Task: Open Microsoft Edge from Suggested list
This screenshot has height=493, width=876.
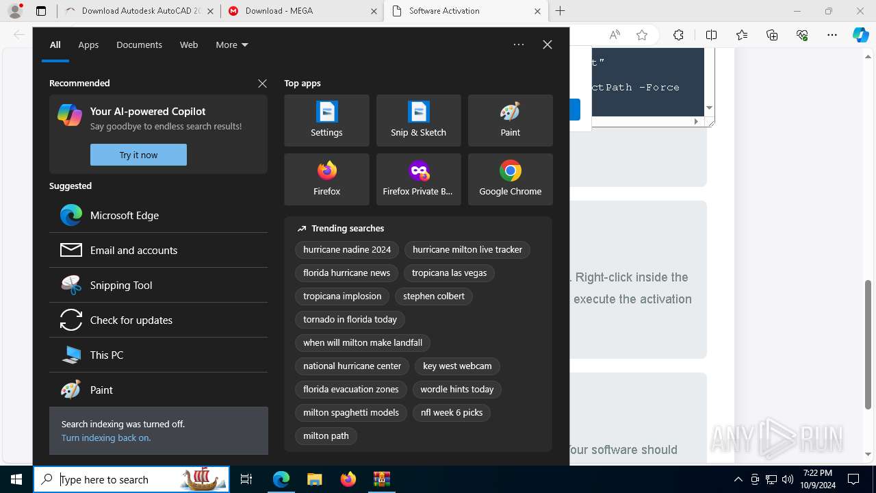Action: pyautogui.click(x=158, y=215)
